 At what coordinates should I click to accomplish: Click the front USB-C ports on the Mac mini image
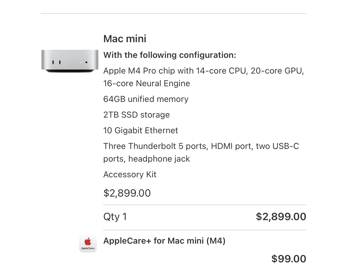56,62
